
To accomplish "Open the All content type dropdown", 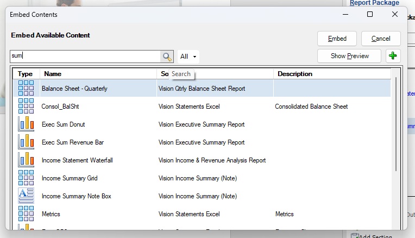I will click(188, 57).
